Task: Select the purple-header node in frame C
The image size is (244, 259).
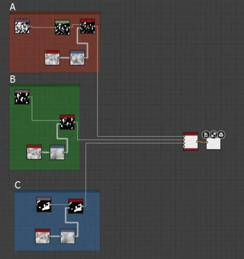Action: pyautogui.click(x=44, y=205)
